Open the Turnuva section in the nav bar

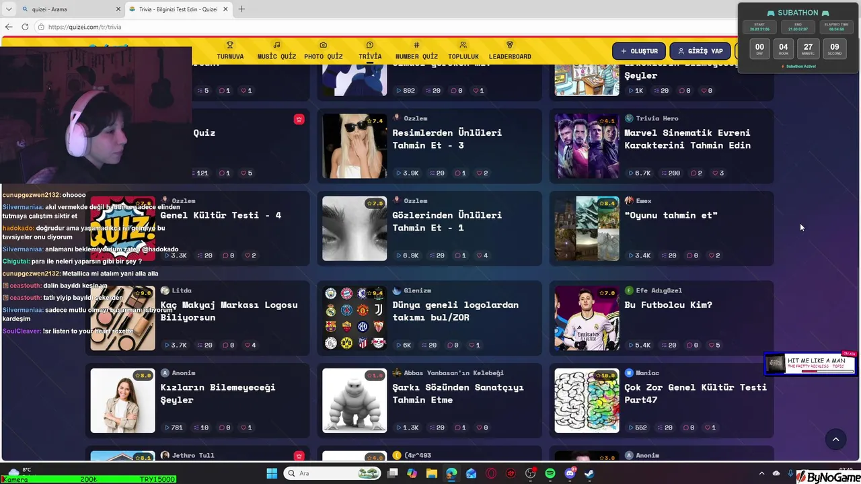click(x=230, y=51)
